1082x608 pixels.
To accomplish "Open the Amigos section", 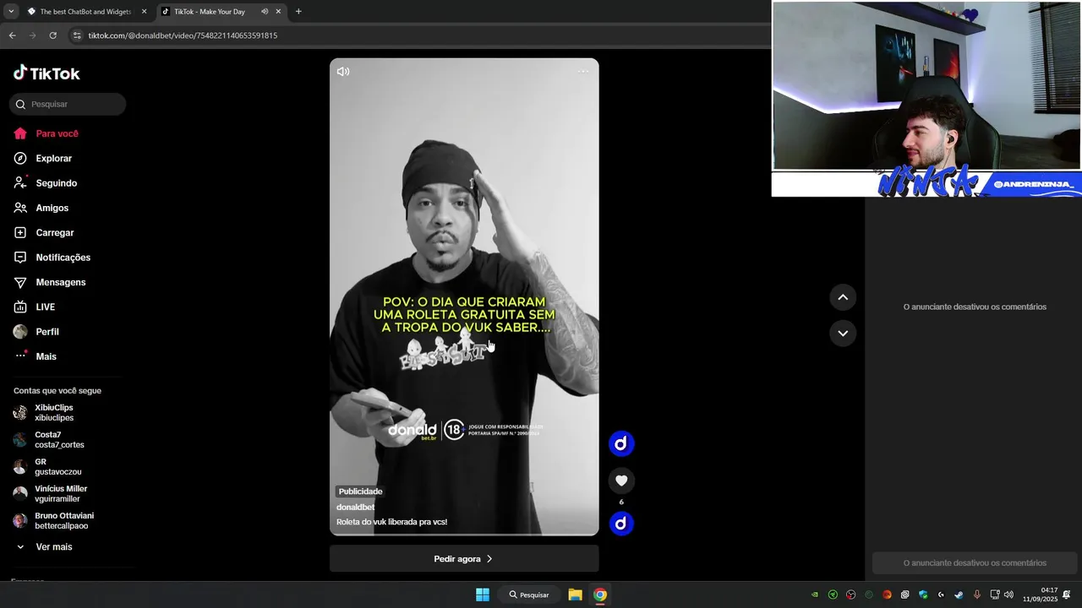I will click(41, 208).
